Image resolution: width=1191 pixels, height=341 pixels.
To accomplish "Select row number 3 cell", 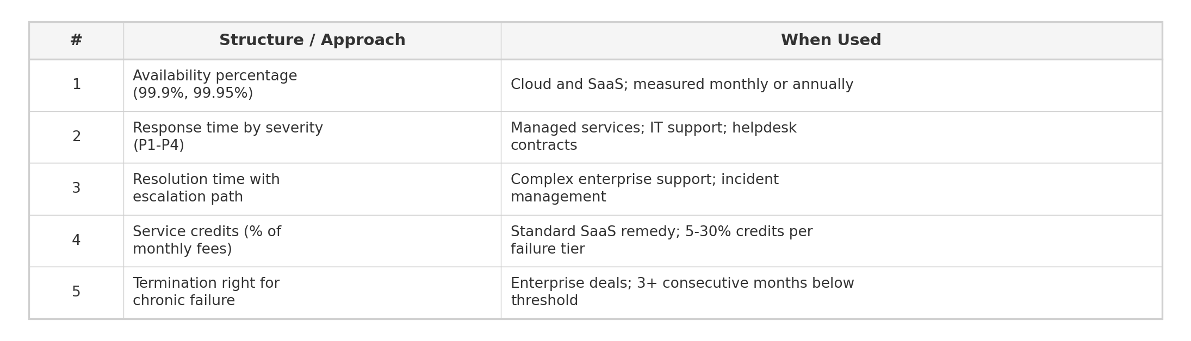I will pyautogui.click(x=76, y=189).
